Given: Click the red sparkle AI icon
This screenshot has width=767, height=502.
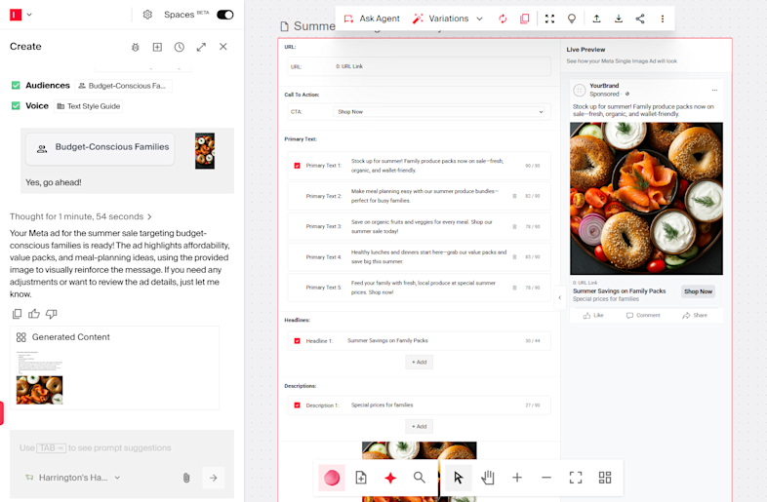Looking at the screenshot, I should 390,478.
